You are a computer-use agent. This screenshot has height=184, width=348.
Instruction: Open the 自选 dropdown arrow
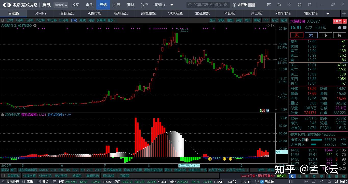click(x=344, y=21)
